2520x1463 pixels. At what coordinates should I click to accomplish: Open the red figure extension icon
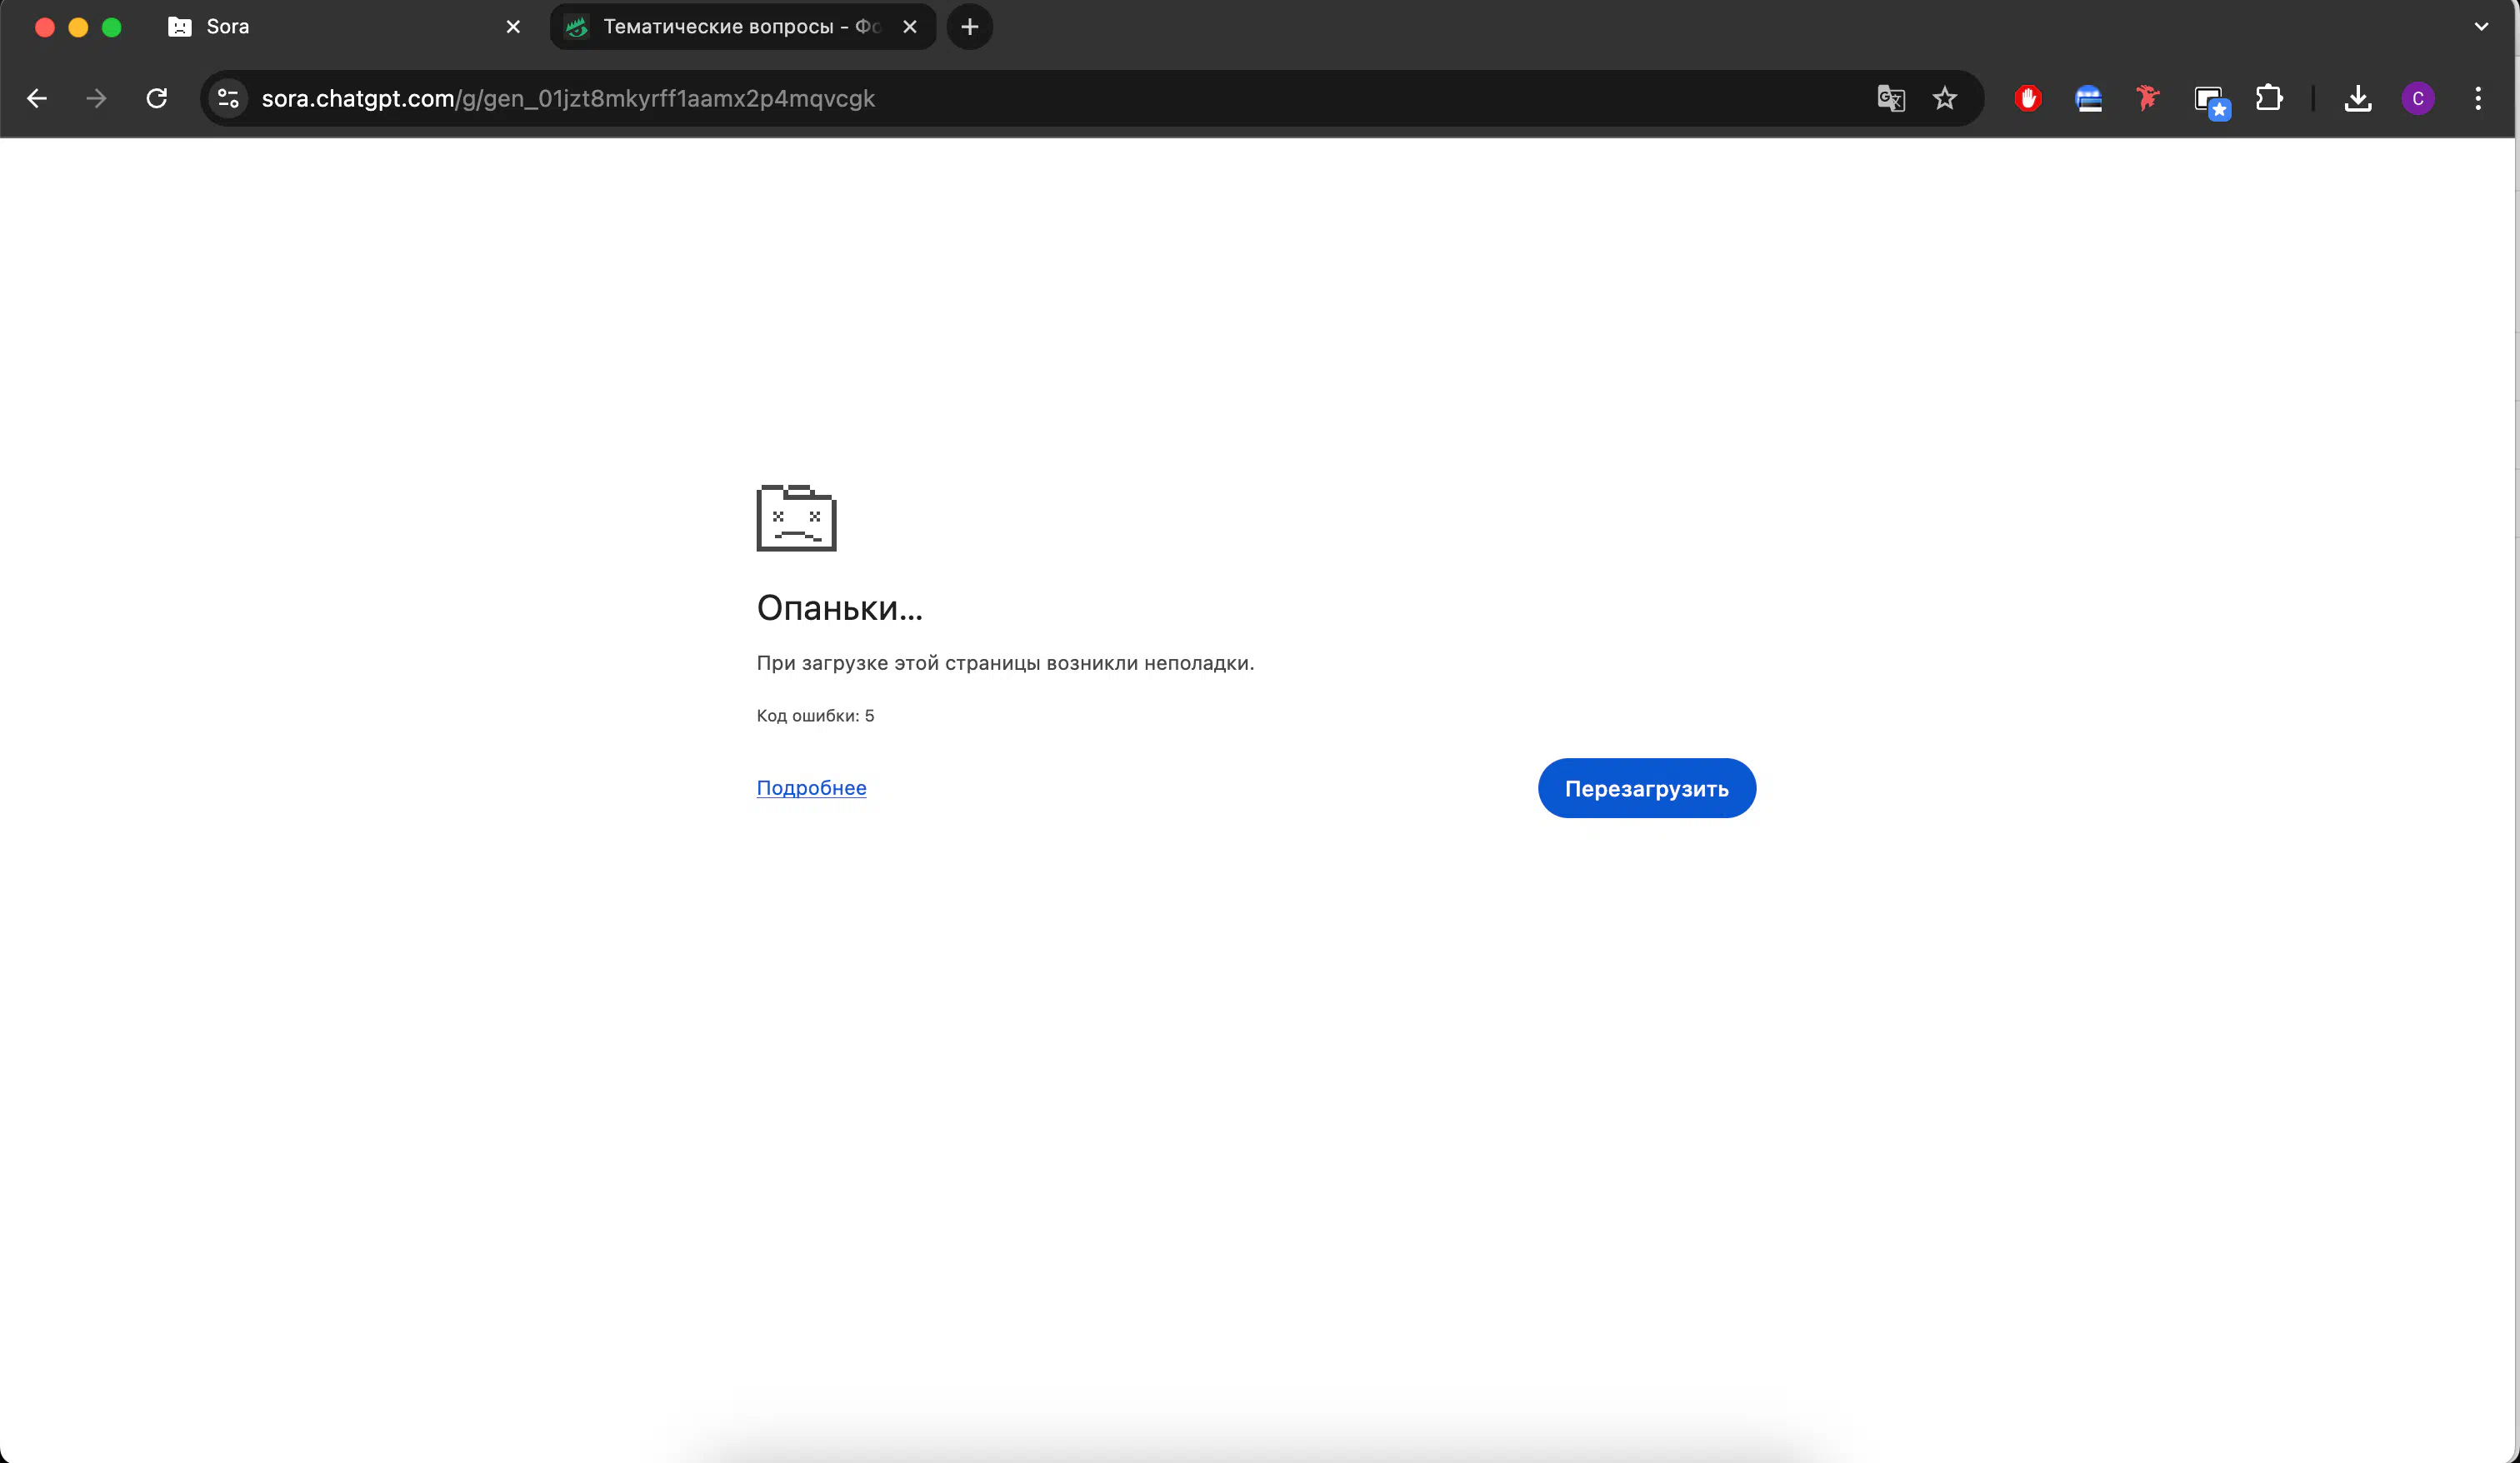pyautogui.click(x=2147, y=98)
